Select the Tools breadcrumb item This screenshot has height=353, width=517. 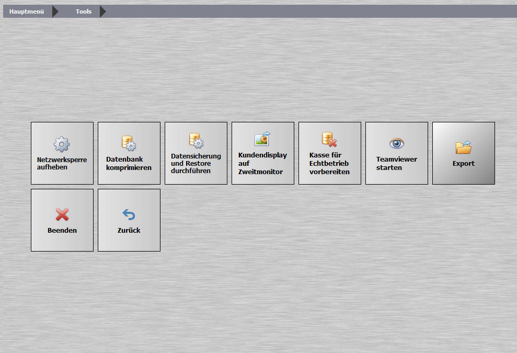pyautogui.click(x=83, y=11)
